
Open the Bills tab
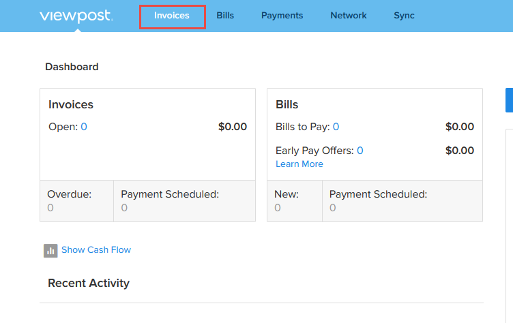point(225,16)
